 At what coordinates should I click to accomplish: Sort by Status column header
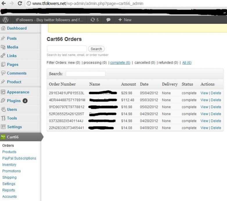click(187, 84)
